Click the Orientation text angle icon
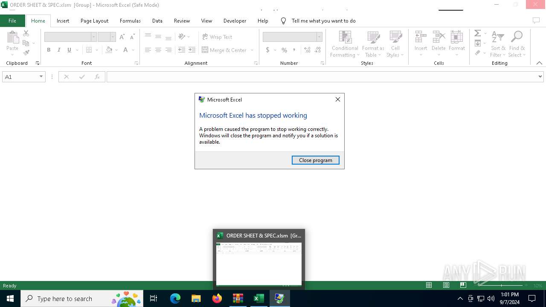The height and width of the screenshot is (307, 546). coord(182,37)
